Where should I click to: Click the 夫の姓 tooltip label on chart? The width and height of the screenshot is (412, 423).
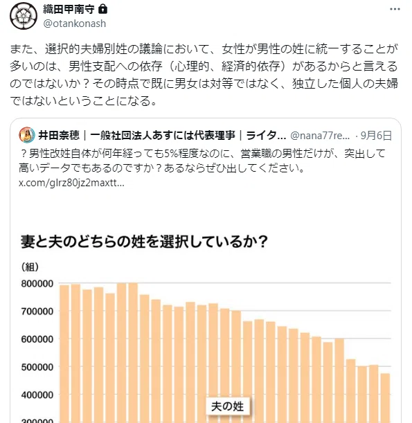[227, 406]
